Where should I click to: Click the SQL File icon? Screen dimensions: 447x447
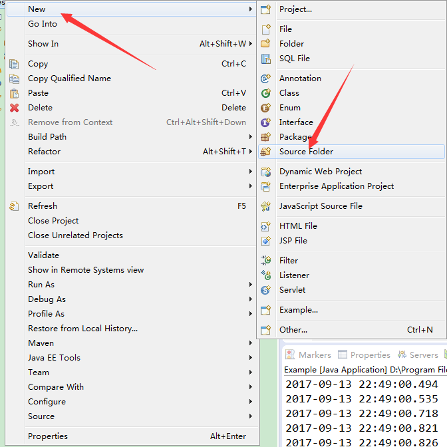265,59
